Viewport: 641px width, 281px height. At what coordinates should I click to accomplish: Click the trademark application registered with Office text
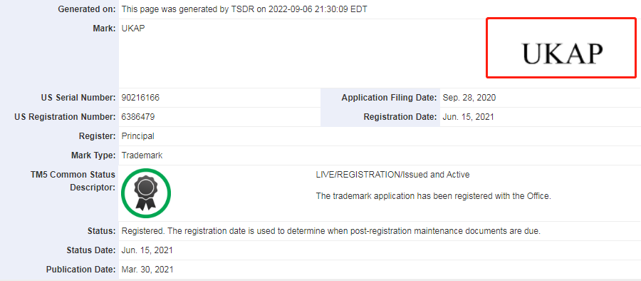point(433,196)
